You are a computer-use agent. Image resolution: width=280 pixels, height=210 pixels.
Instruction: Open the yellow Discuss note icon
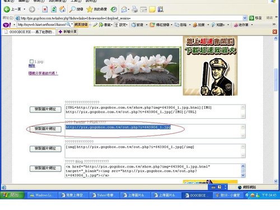(x=152, y=9)
